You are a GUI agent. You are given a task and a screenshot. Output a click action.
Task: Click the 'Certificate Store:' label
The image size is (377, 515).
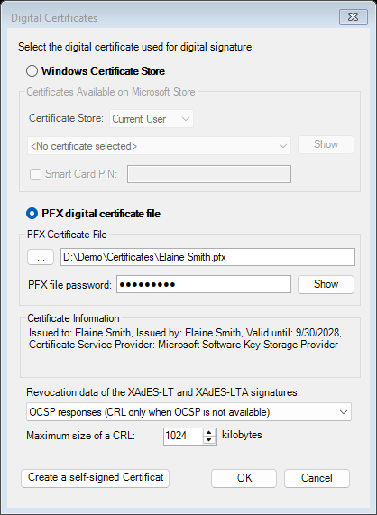pos(67,118)
